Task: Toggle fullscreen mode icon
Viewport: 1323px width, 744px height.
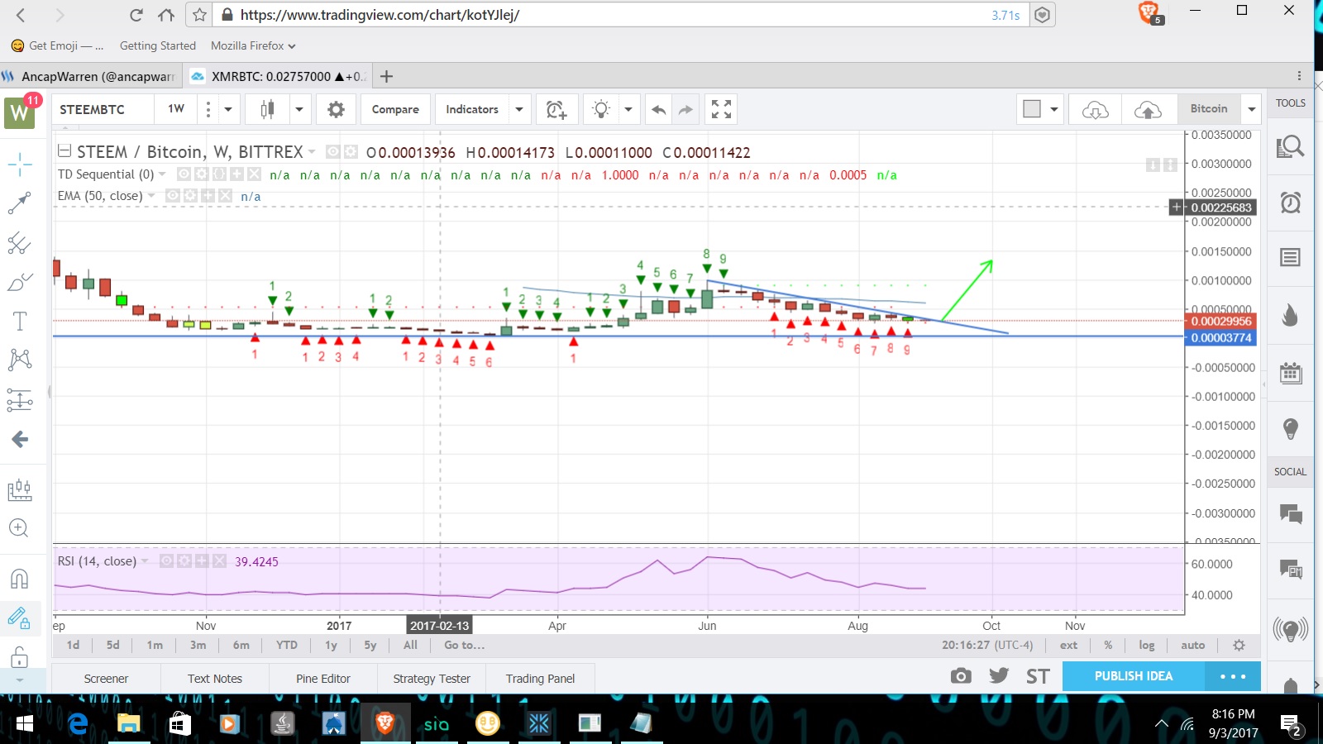Action: click(721, 109)
